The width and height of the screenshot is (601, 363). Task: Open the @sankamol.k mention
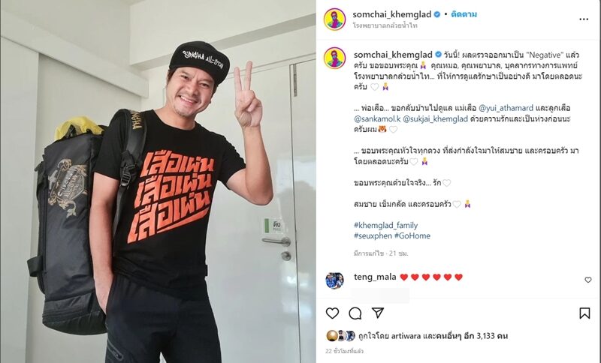coord(377,119)
